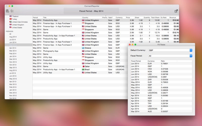Screen dimensions: 202x126
Task: Sort FX table by Rate header
Action: (x=163, y=61)
